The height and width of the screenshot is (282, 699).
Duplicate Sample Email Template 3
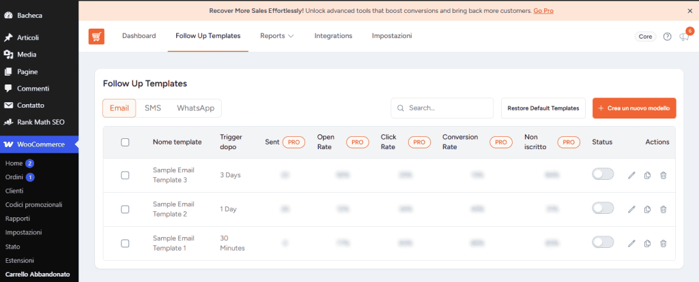tap(647, 175)
